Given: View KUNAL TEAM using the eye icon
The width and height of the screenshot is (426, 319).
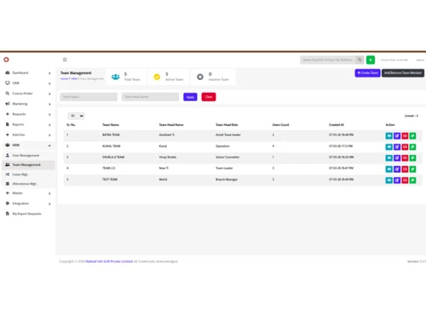Looking at the screenshot, I should 389,147.
